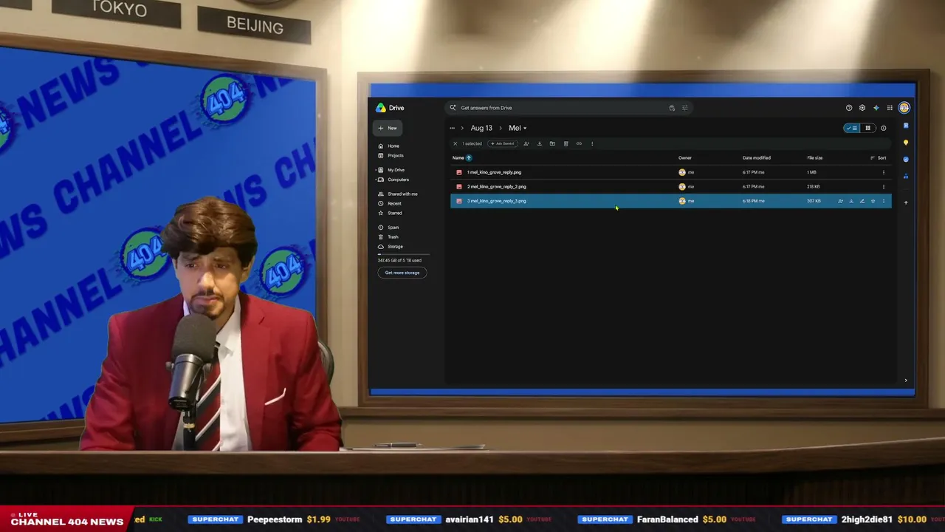Show the view details info panel
Image resolution: width=945 pixels, height=532 pixels.
[x=883, y=129]
